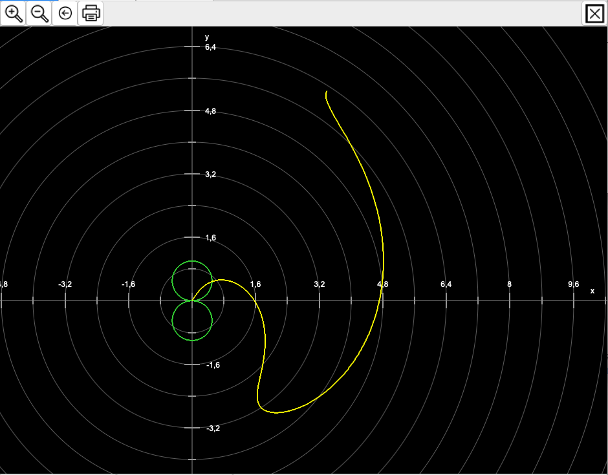Click the zoom in magnifier icon
Screen dimensions: 608x475
click(14, 13)
